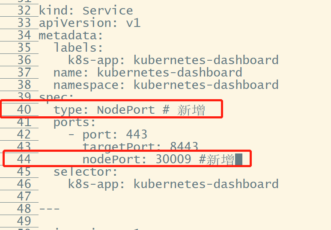Click 'name: kubernetes-dashboard' on line 37

148,72
